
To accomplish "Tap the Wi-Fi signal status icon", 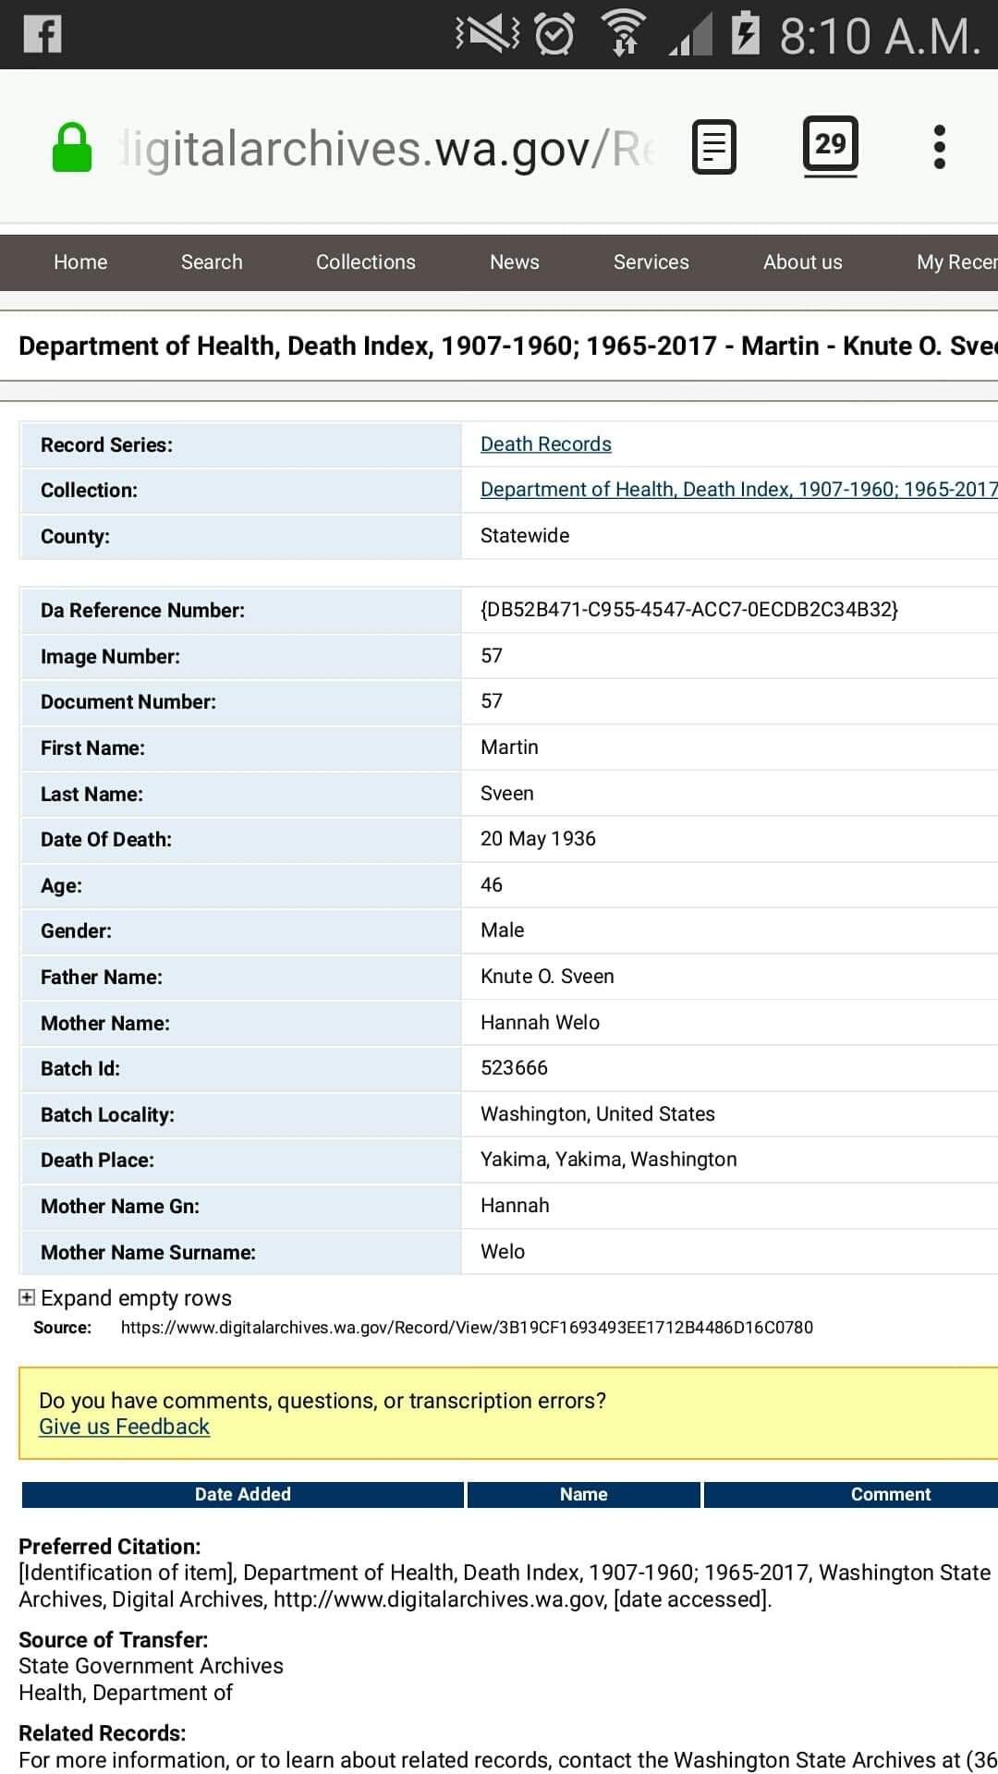I will 625,35.
